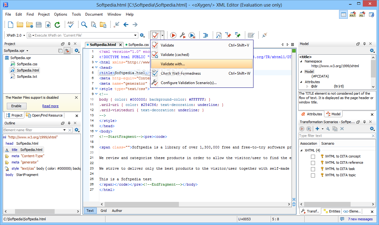379x225 pixels.
Task: Open XPath 2.0 version dropdown
Action: pos(15,35)
